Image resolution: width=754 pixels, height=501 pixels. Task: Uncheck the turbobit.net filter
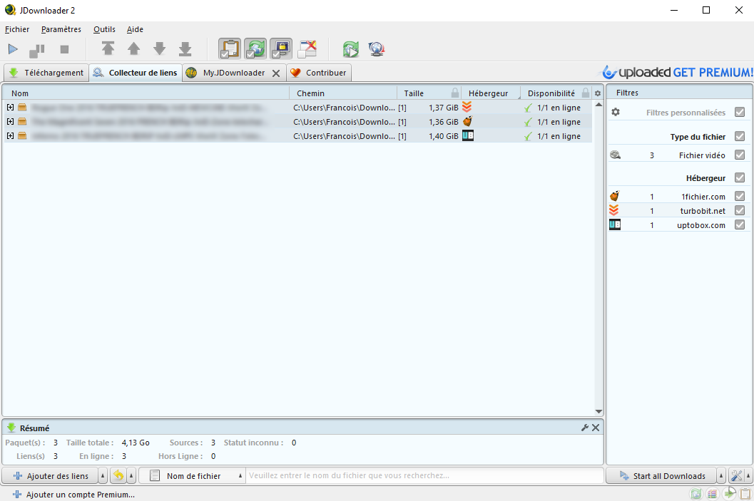(x=740, y=210)
